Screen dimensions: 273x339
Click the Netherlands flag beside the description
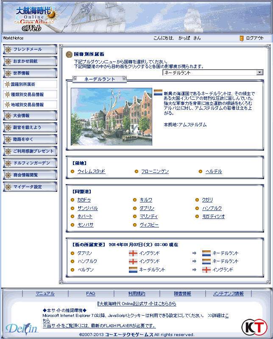pos(158,93)
